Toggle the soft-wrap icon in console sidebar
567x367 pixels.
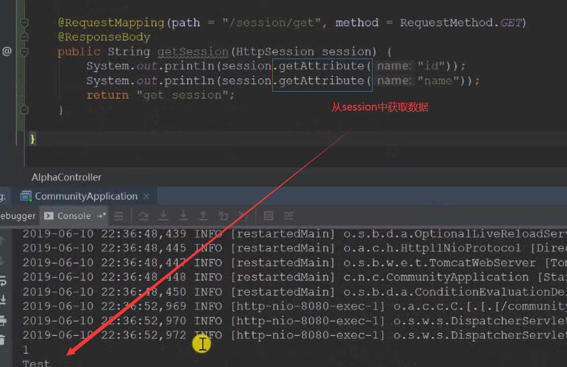[3, 280]
